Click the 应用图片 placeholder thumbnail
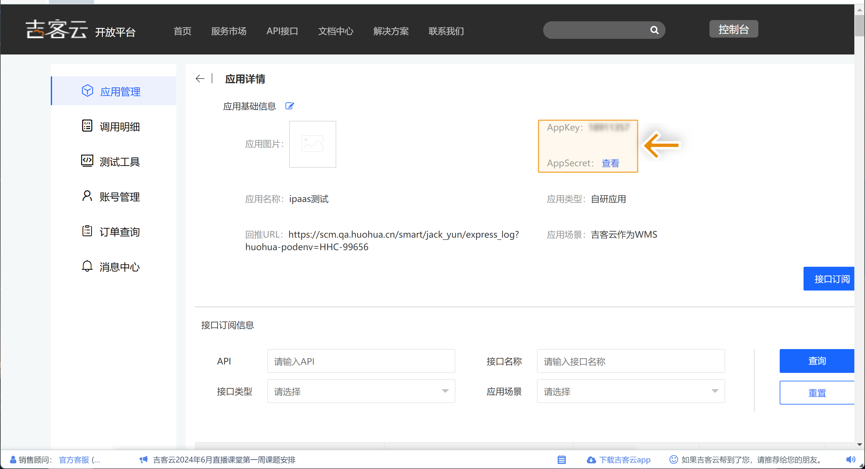 [312, 144]
